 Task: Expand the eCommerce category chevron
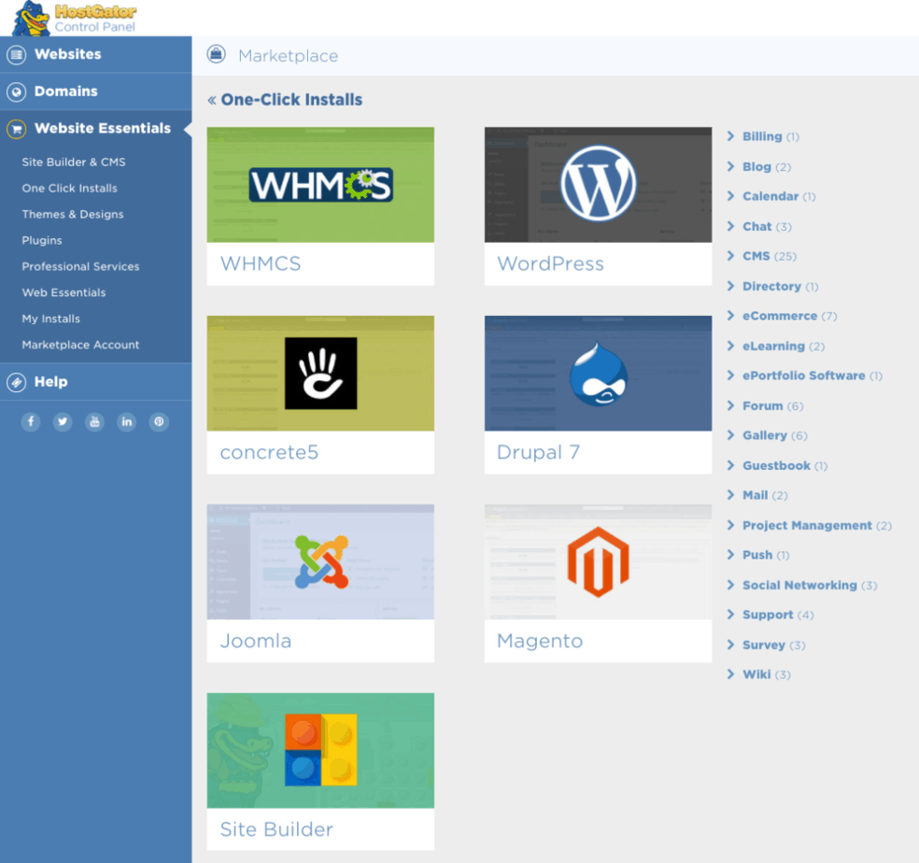(x=731, y=316)
